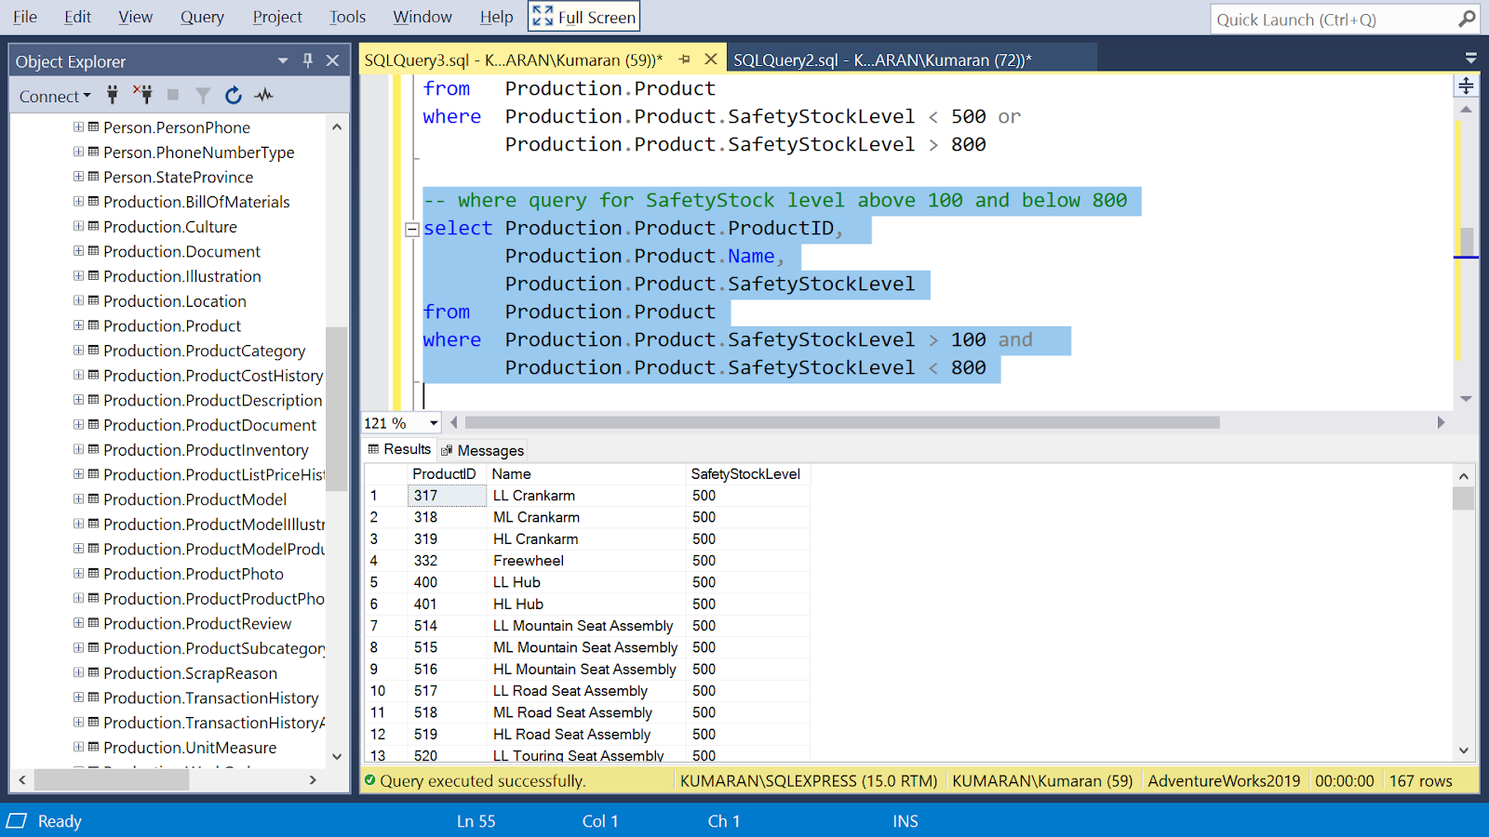Screen dimensions: 1489x837
Task: Click the ProductID column header
Action: click(447, 473)
